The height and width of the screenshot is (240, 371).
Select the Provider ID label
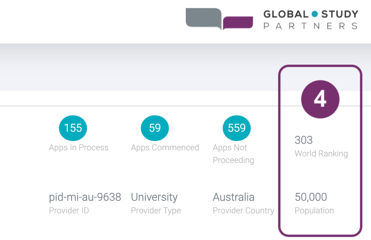click(x=69, y=211)
